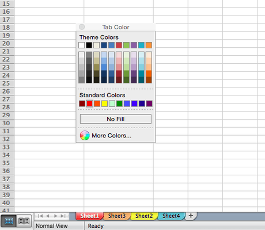Pick the red standard color swatch
The width and height of the screenshot is (265, 230).
coord(89,103)
